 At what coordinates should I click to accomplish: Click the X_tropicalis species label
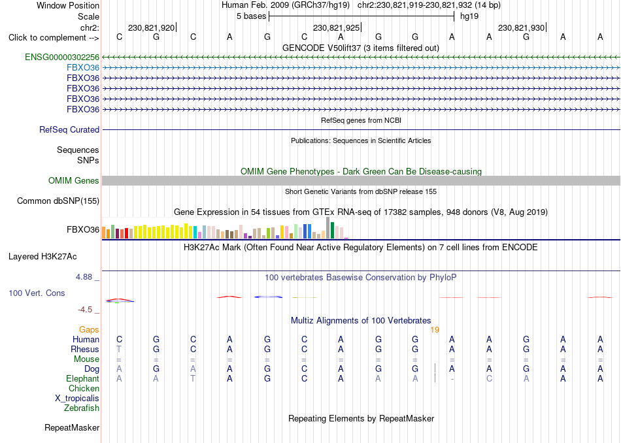77,399
